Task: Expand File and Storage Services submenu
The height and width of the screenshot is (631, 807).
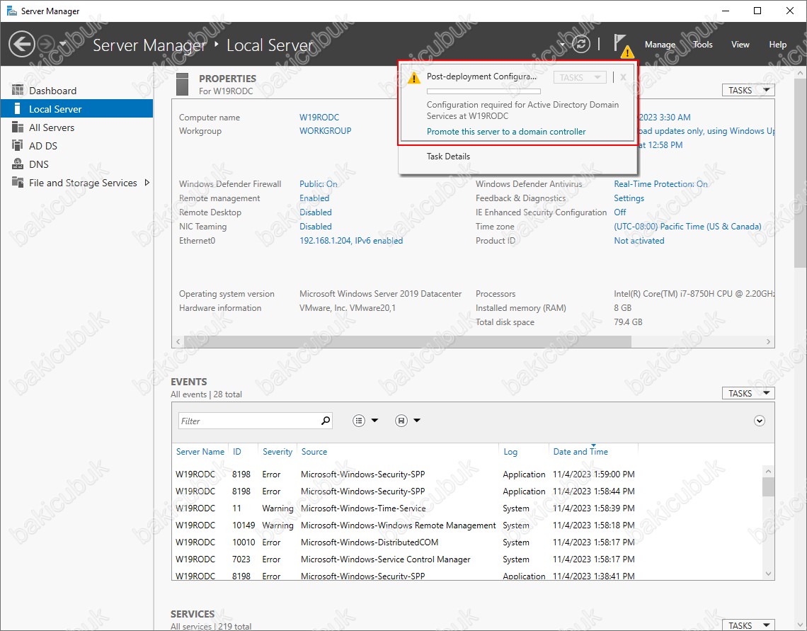Action: (147, 182)
